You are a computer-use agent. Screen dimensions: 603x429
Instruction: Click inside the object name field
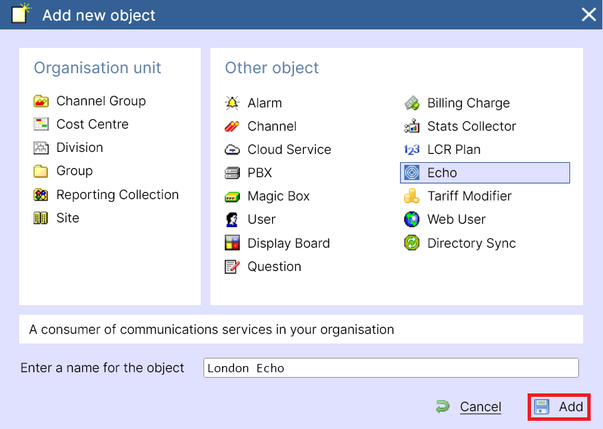click(391, 368)
